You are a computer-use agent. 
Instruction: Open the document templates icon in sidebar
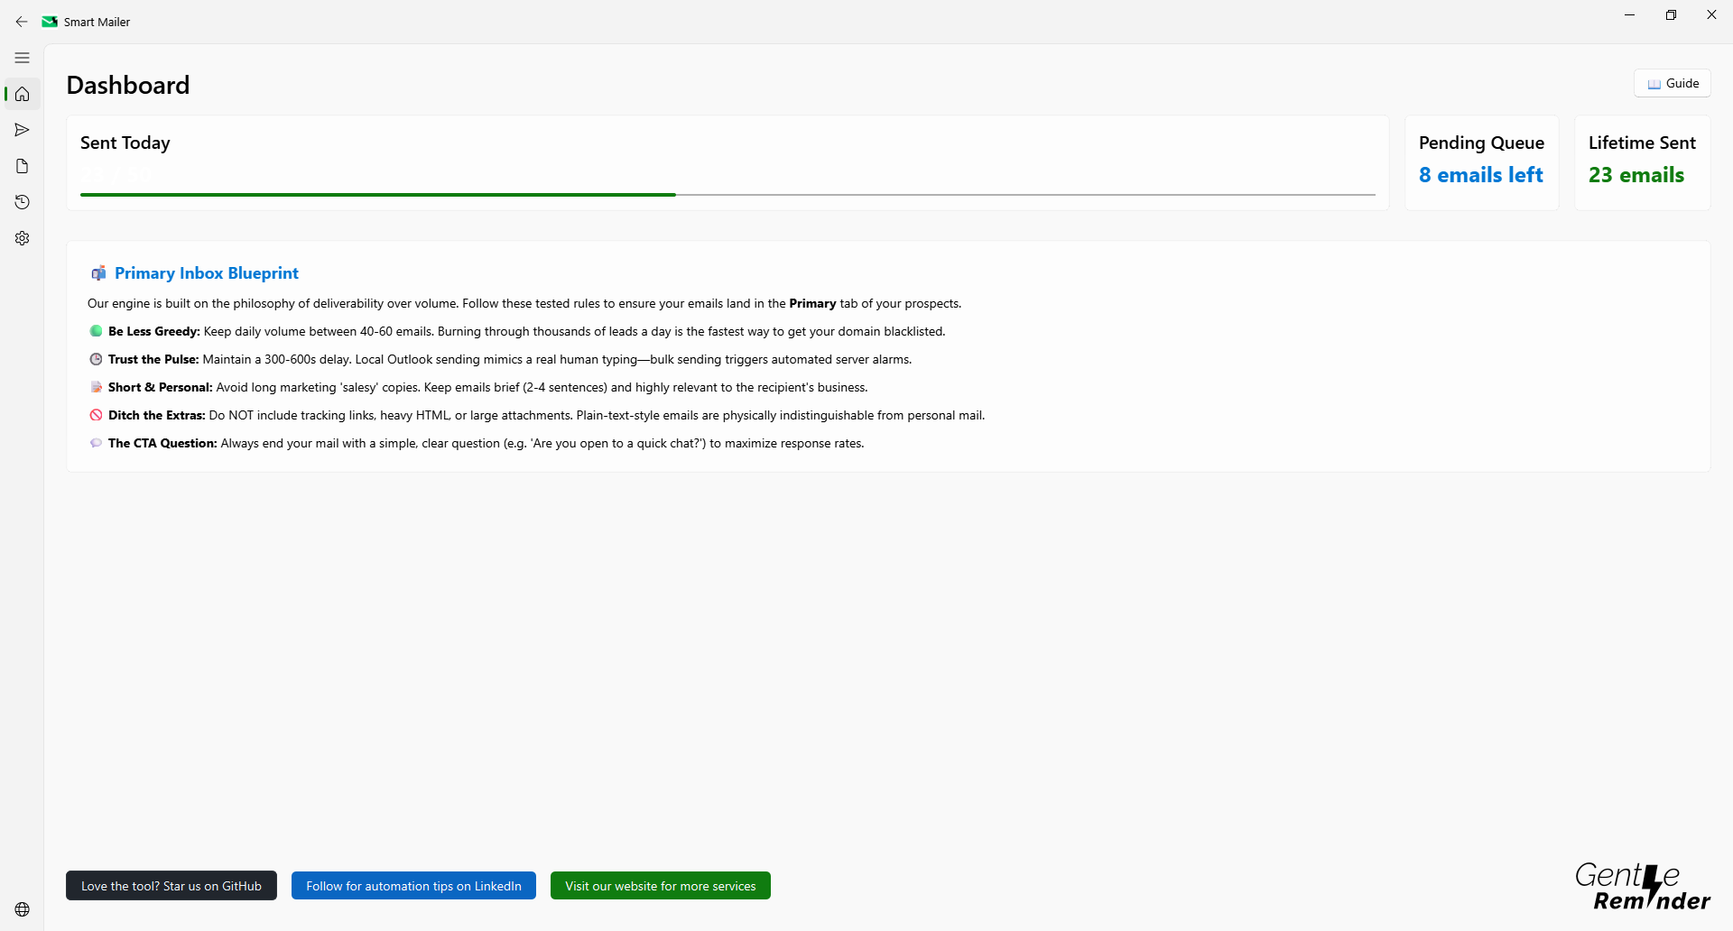(22, 166)
